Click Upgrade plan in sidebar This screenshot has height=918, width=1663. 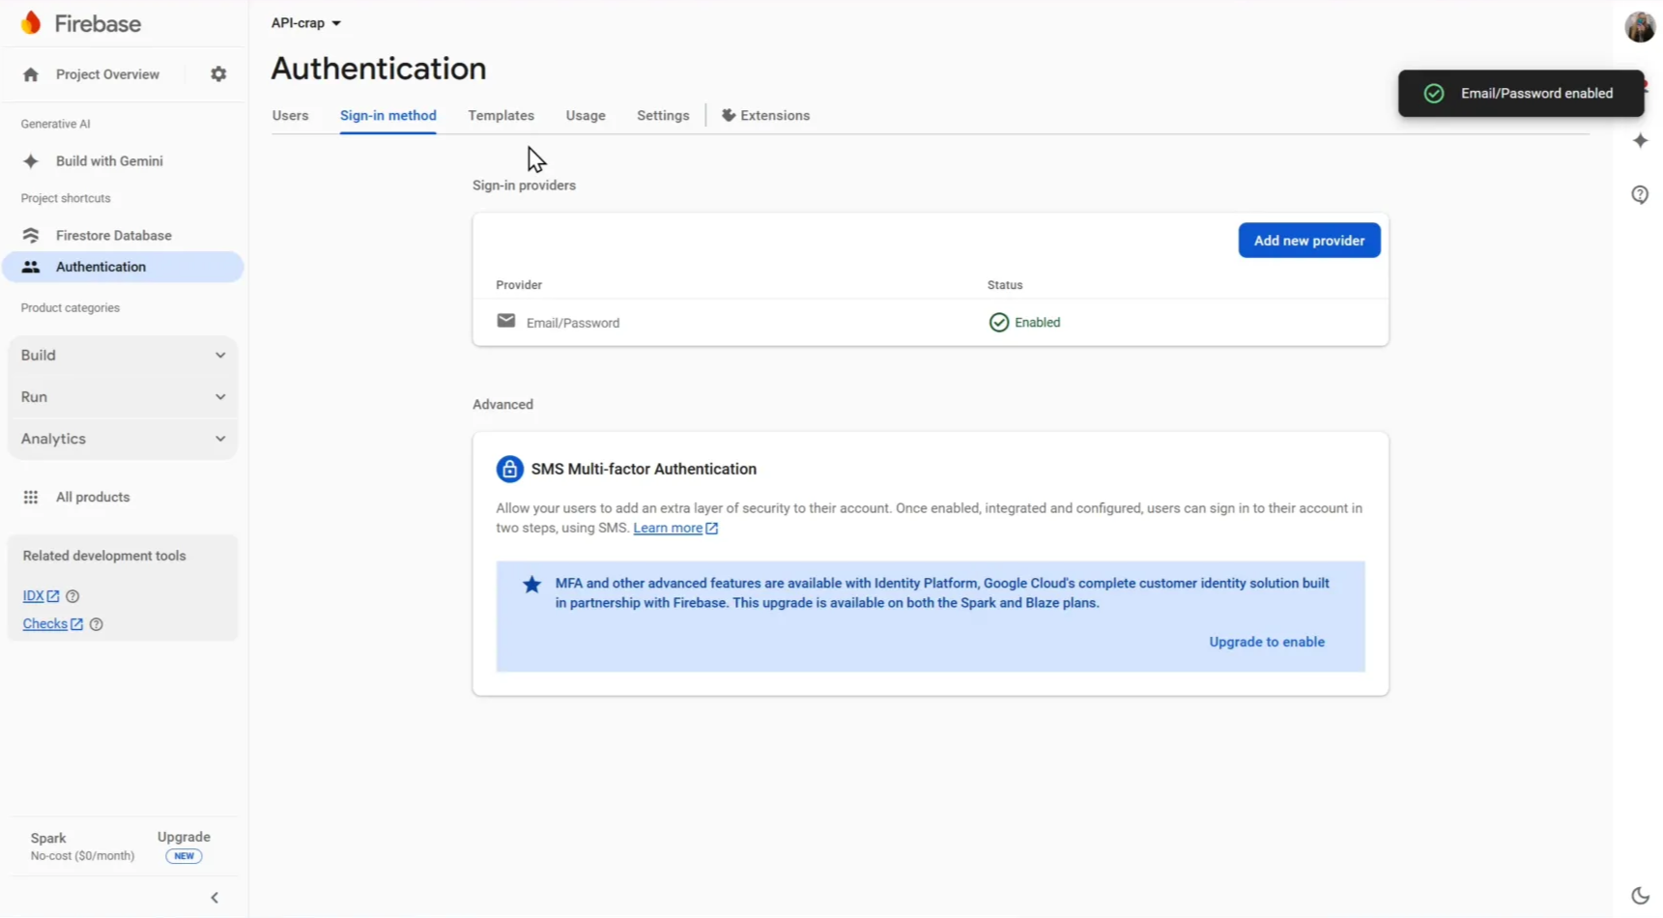[184, 837]
